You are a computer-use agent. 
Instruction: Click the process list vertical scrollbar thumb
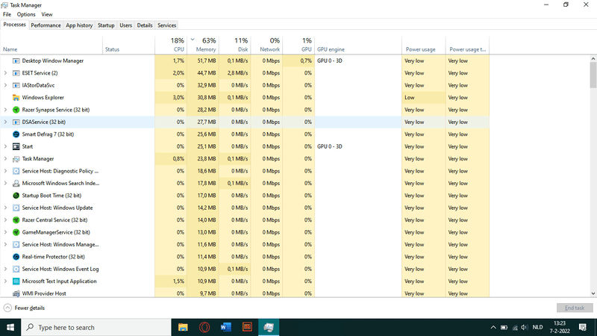[593, 75]
